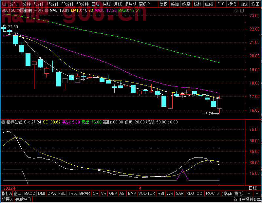
Task: Click the > arrow after ROC tab
Action: [218, 194]
